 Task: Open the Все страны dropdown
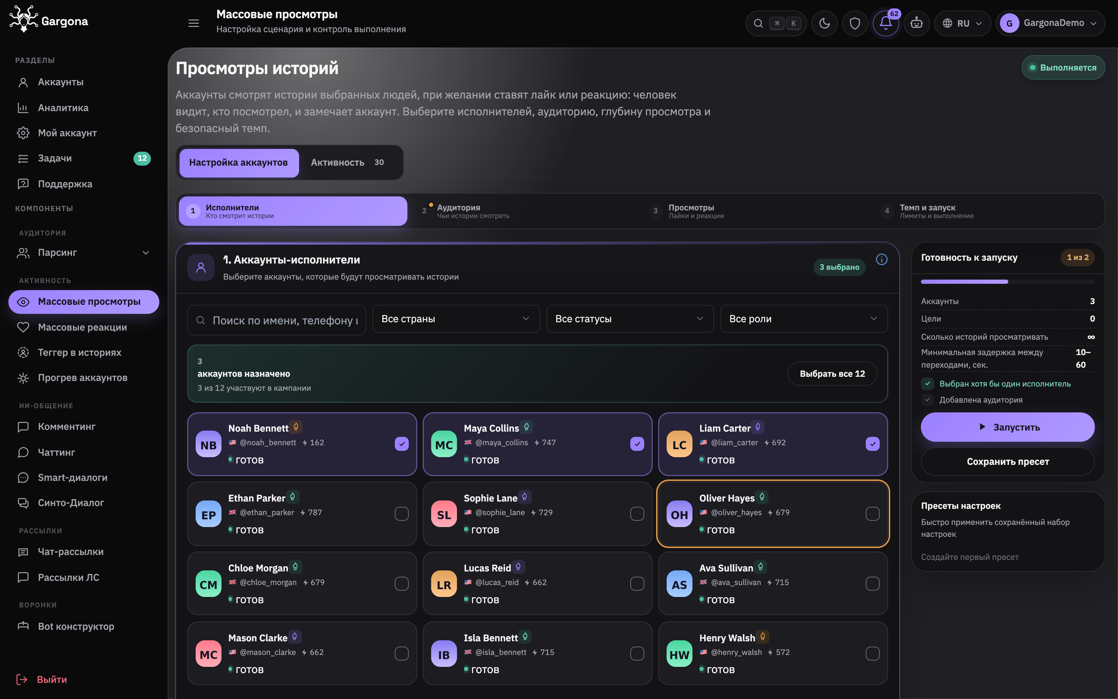click(456, 319)
